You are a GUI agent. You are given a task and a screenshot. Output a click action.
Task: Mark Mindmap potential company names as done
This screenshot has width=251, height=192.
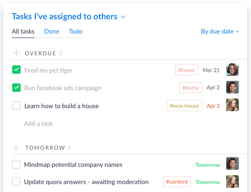tap(16, 164)
